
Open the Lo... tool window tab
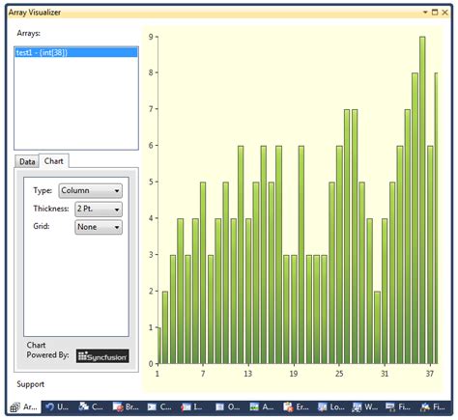pos(331,407)
